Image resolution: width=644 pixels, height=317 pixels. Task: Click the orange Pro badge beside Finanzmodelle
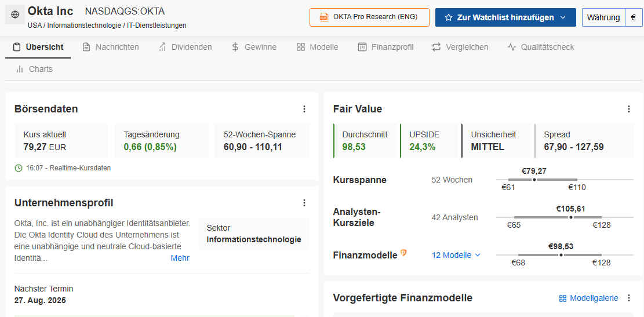[403, 253]
